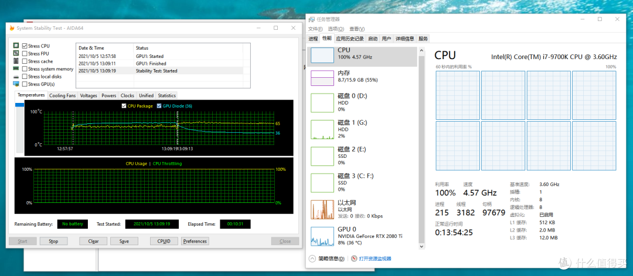Select 磁盘 0 (D:) in the sidebar
The width and height of the screenshot is (633, 276).
click(362, 103)
